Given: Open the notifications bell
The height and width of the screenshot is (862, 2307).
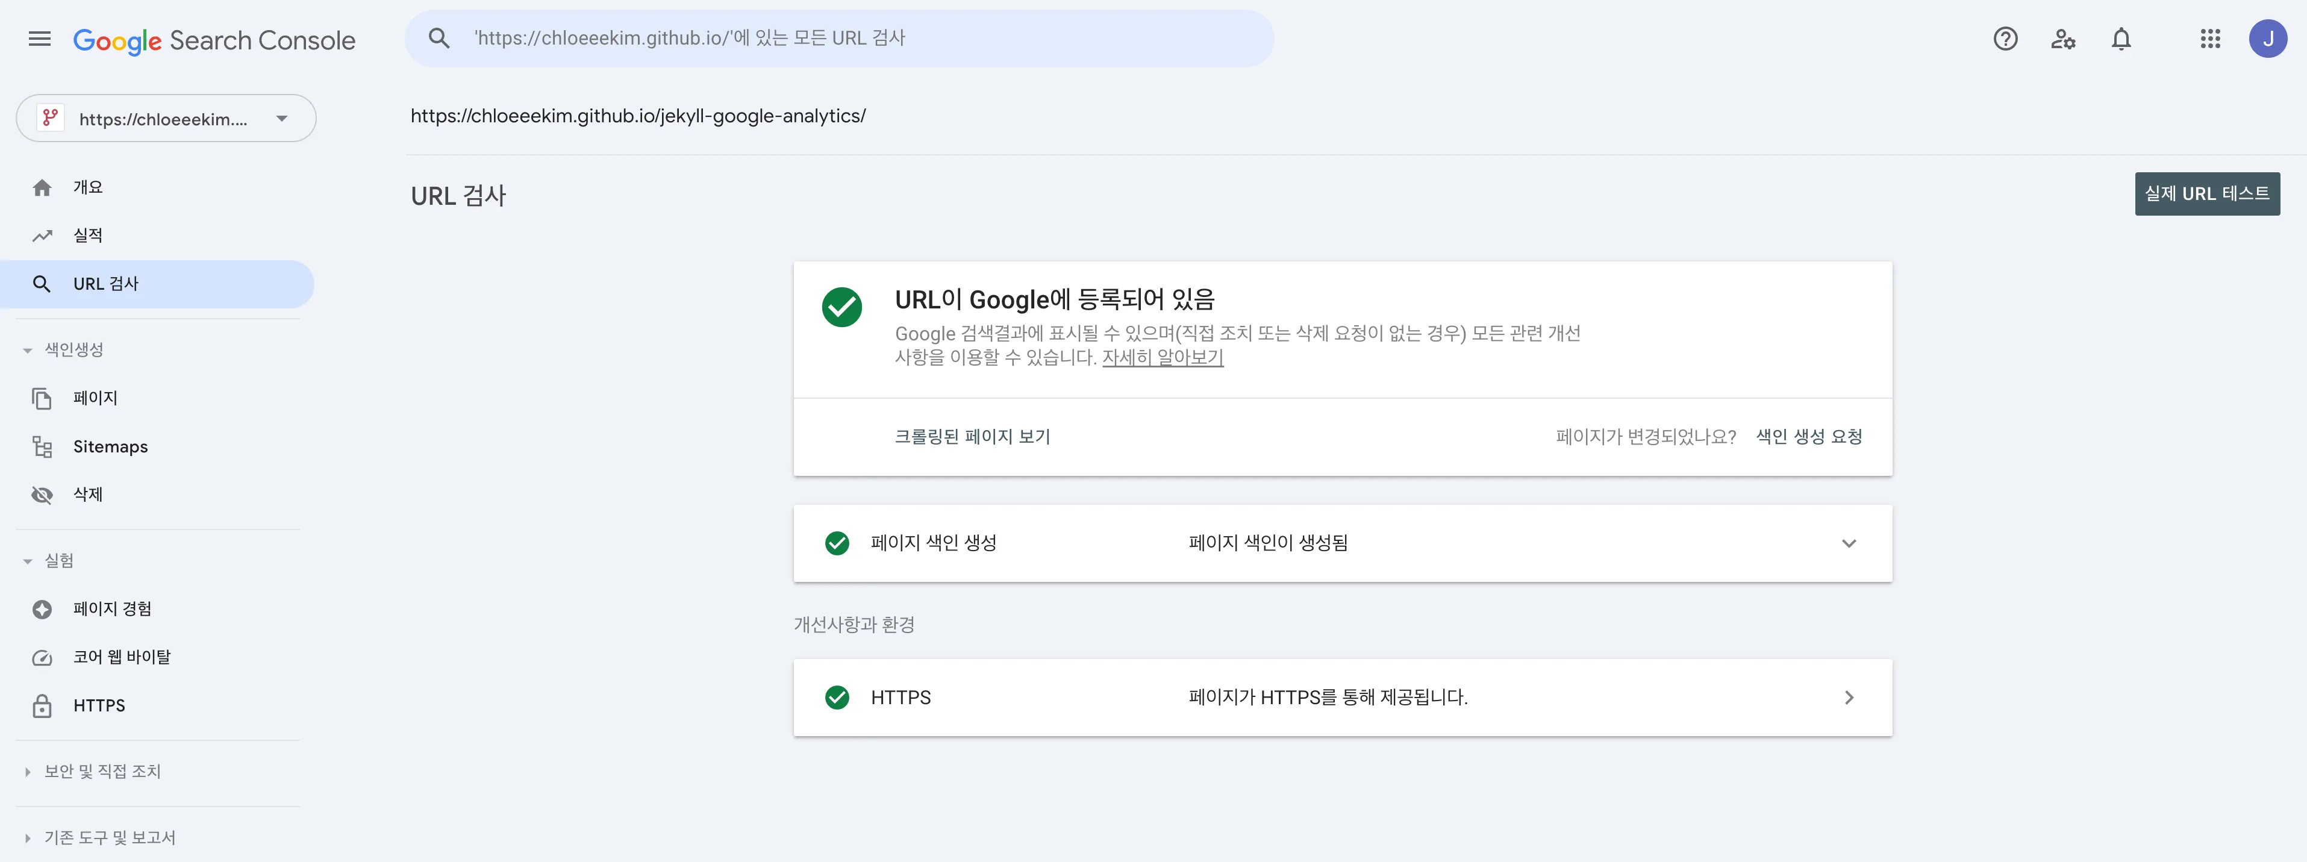Looking at the screenshot, I should 2121,39.
